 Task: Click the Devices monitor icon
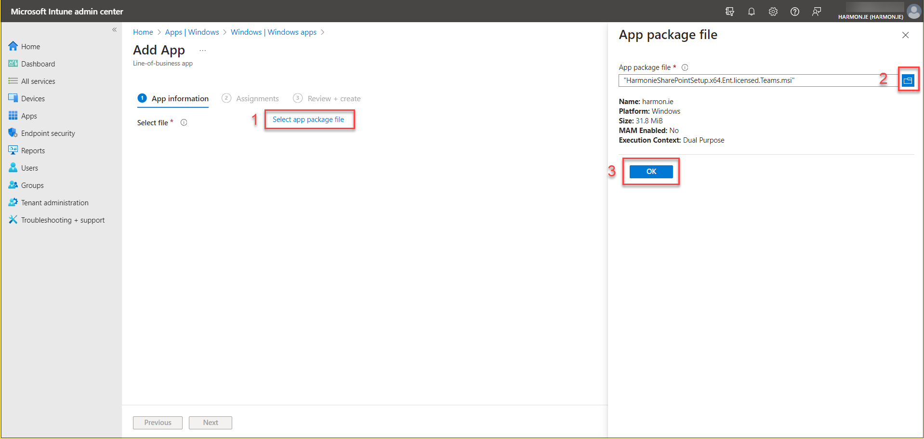click(13, 98)
